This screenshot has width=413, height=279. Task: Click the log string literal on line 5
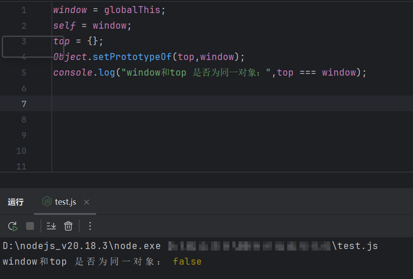pyautogui.click(x=196, y=73)
